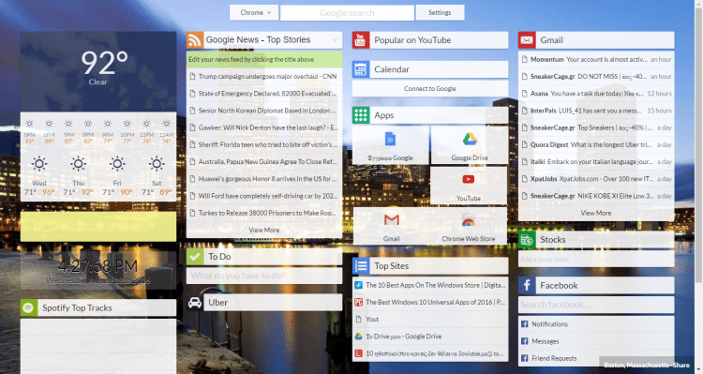Click the yellow sticky note area
The image size is (703, 374).
98,227
